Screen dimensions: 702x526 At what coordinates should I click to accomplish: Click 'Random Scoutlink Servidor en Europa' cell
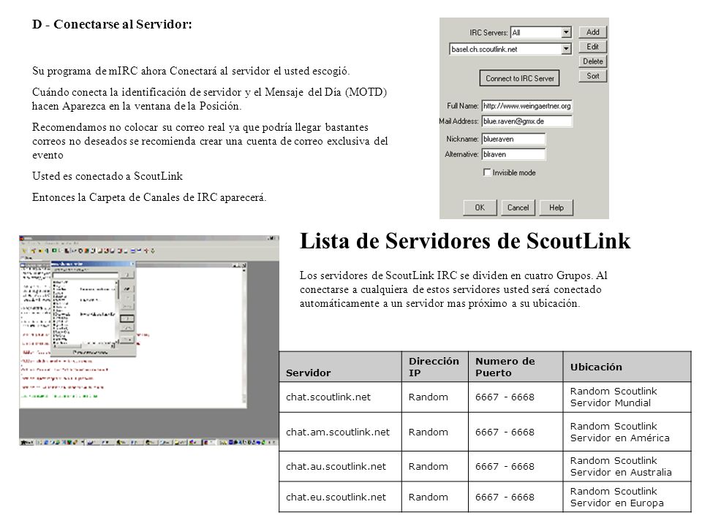[x=627, y=497]
